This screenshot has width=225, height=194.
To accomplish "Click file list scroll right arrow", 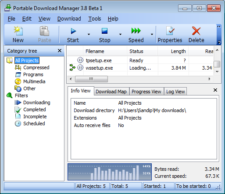I will click(x=209, y=79).
